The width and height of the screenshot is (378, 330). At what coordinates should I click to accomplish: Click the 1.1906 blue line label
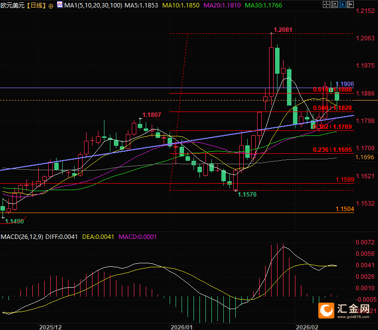point(345,84)
